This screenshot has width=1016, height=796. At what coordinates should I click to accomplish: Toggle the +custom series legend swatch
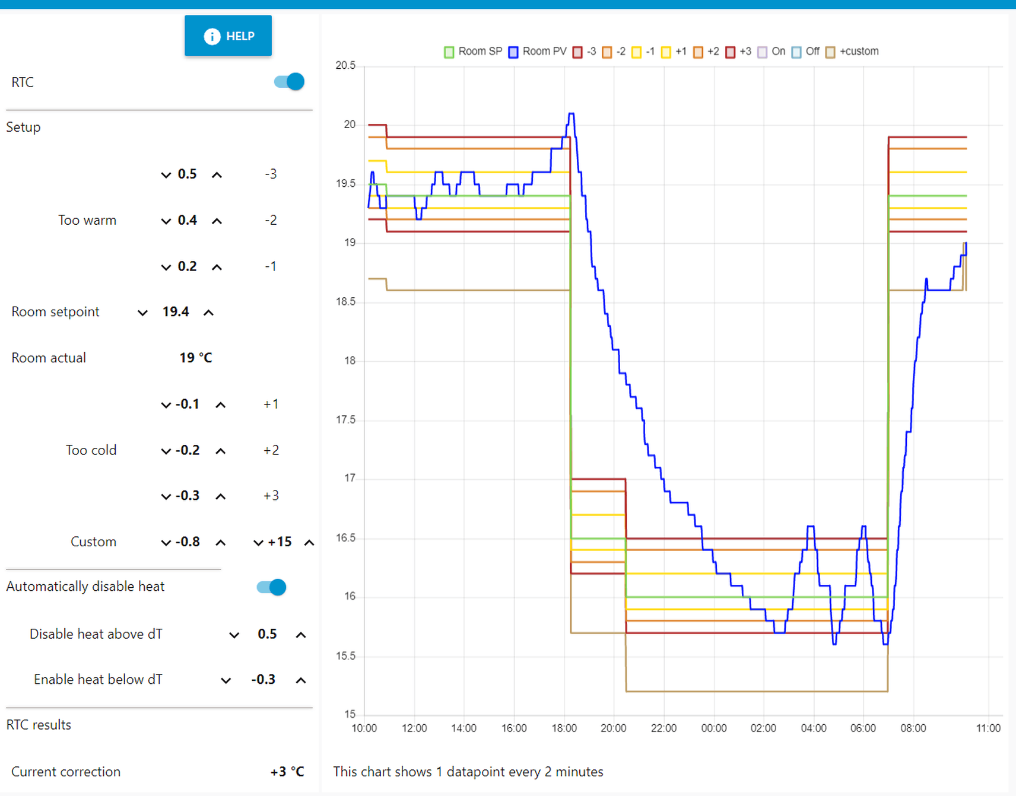(x=830, y=52)
